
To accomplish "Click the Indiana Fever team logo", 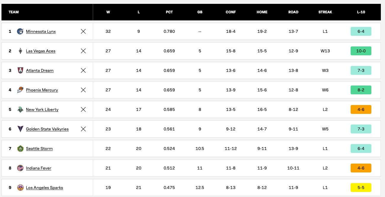I will pyautogui.click(x=20, y=168).
